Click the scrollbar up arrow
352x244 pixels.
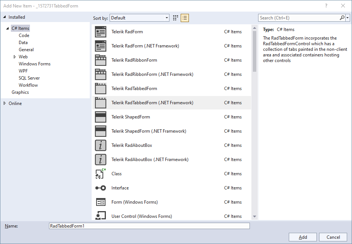pyautogui.click(x=254, y=28)
